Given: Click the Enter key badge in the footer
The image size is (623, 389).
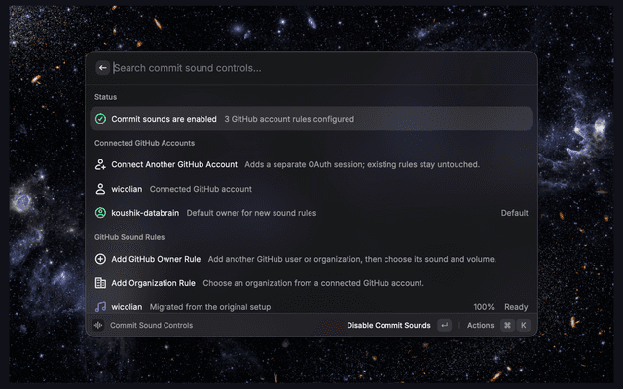Looking at the screenshot, I should point(444,325).
